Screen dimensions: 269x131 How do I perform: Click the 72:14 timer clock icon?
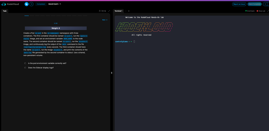click(100, 11)
